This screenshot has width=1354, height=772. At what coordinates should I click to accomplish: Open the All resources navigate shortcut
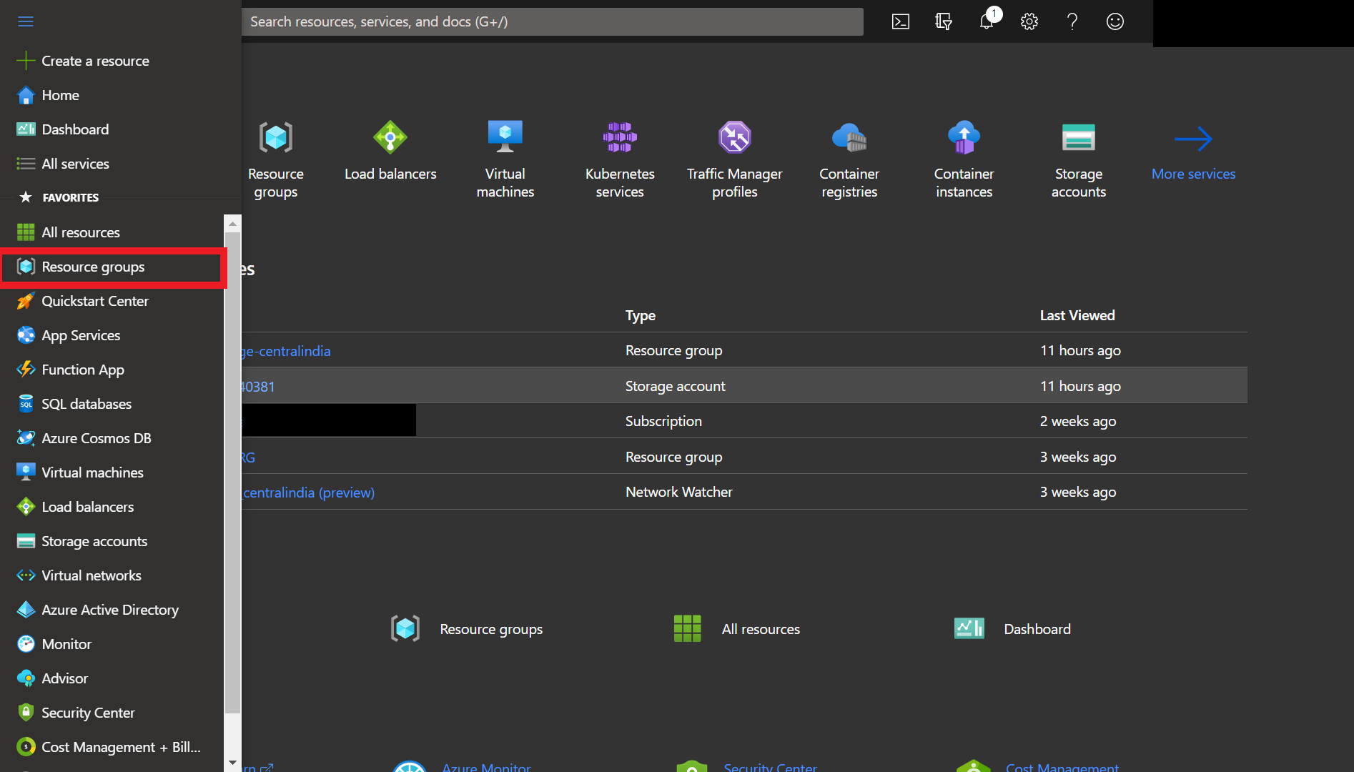point(760,629)
